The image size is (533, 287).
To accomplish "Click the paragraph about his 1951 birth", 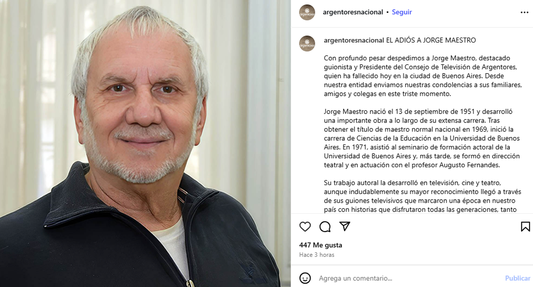I will (422, 138).
